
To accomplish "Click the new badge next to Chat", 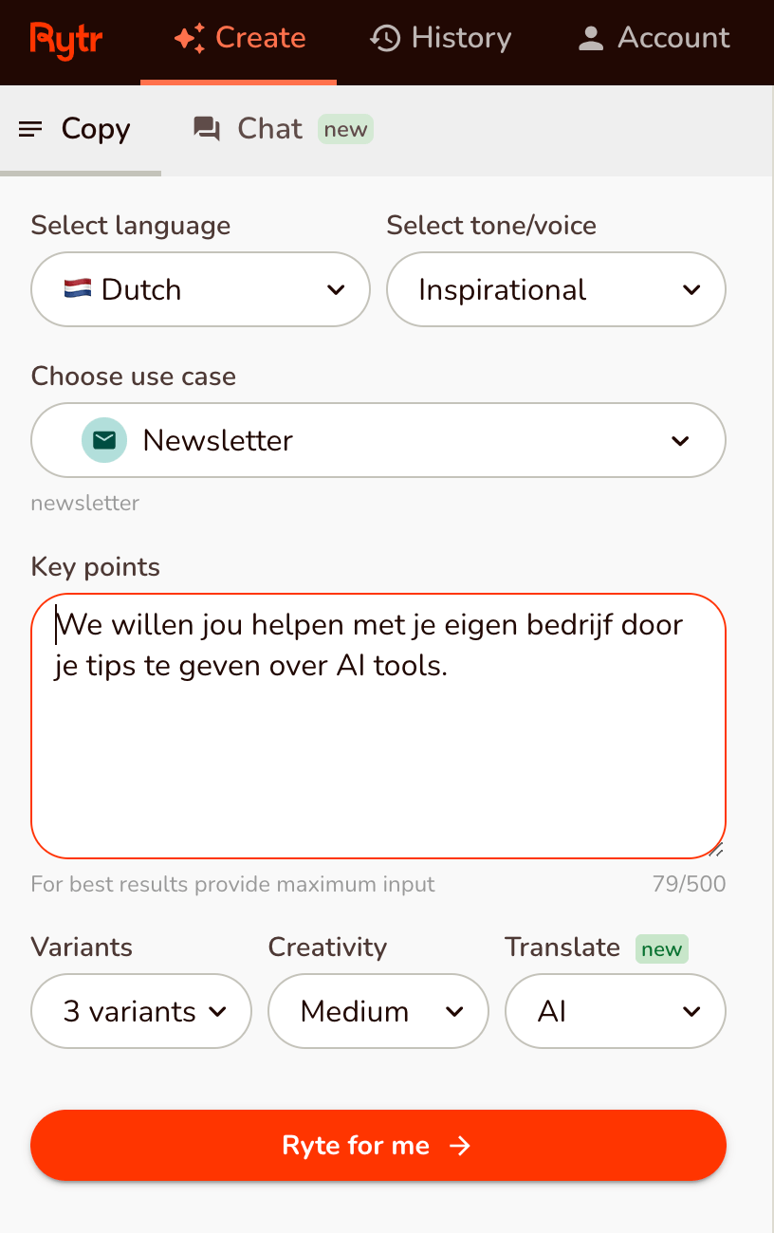I will 344,129.
